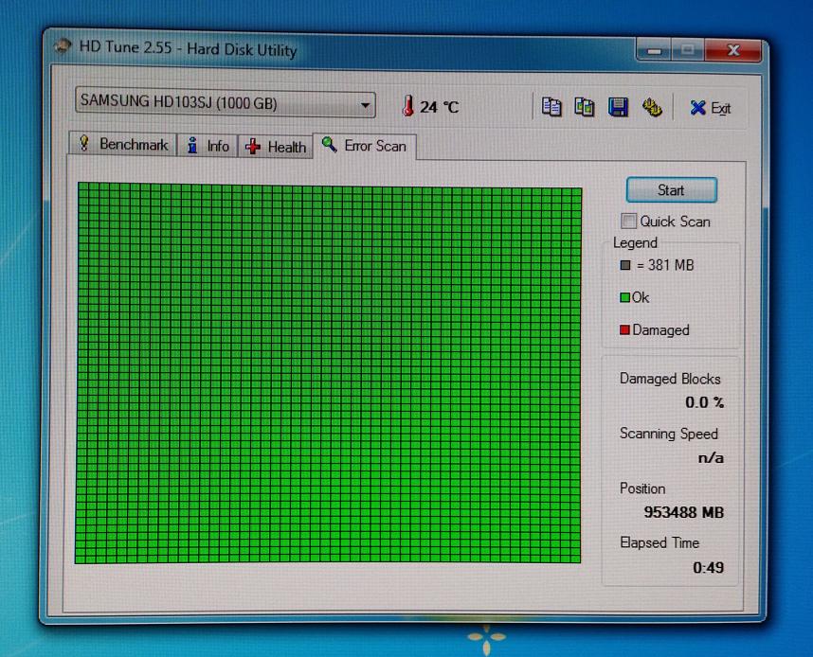Click the blue floppy disk save icon
This screenshot has width=813, height=657.
(618, 107)
